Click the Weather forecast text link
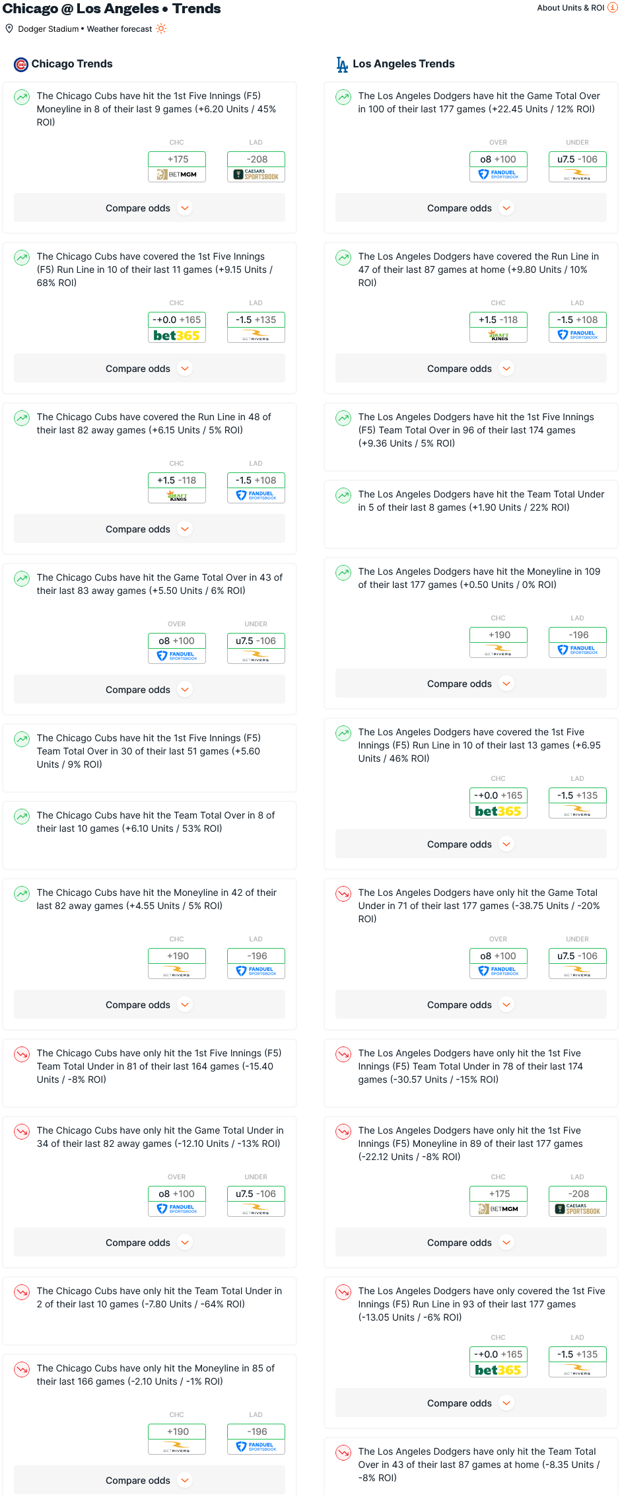The width and height of the screenshot is (620, 1495). [120, 29]
